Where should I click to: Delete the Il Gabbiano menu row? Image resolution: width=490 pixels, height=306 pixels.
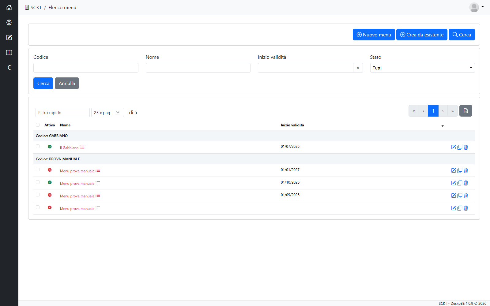pos(466,147)
